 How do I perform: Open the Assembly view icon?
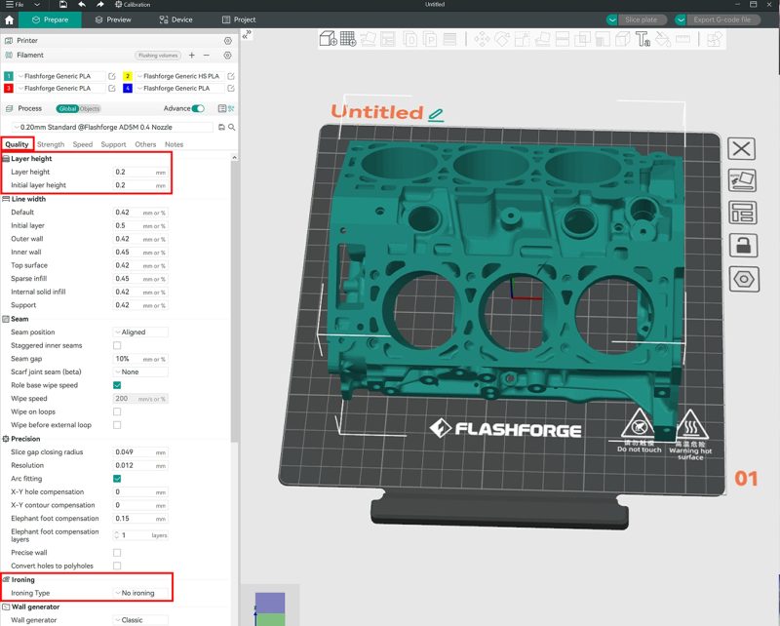715,39
